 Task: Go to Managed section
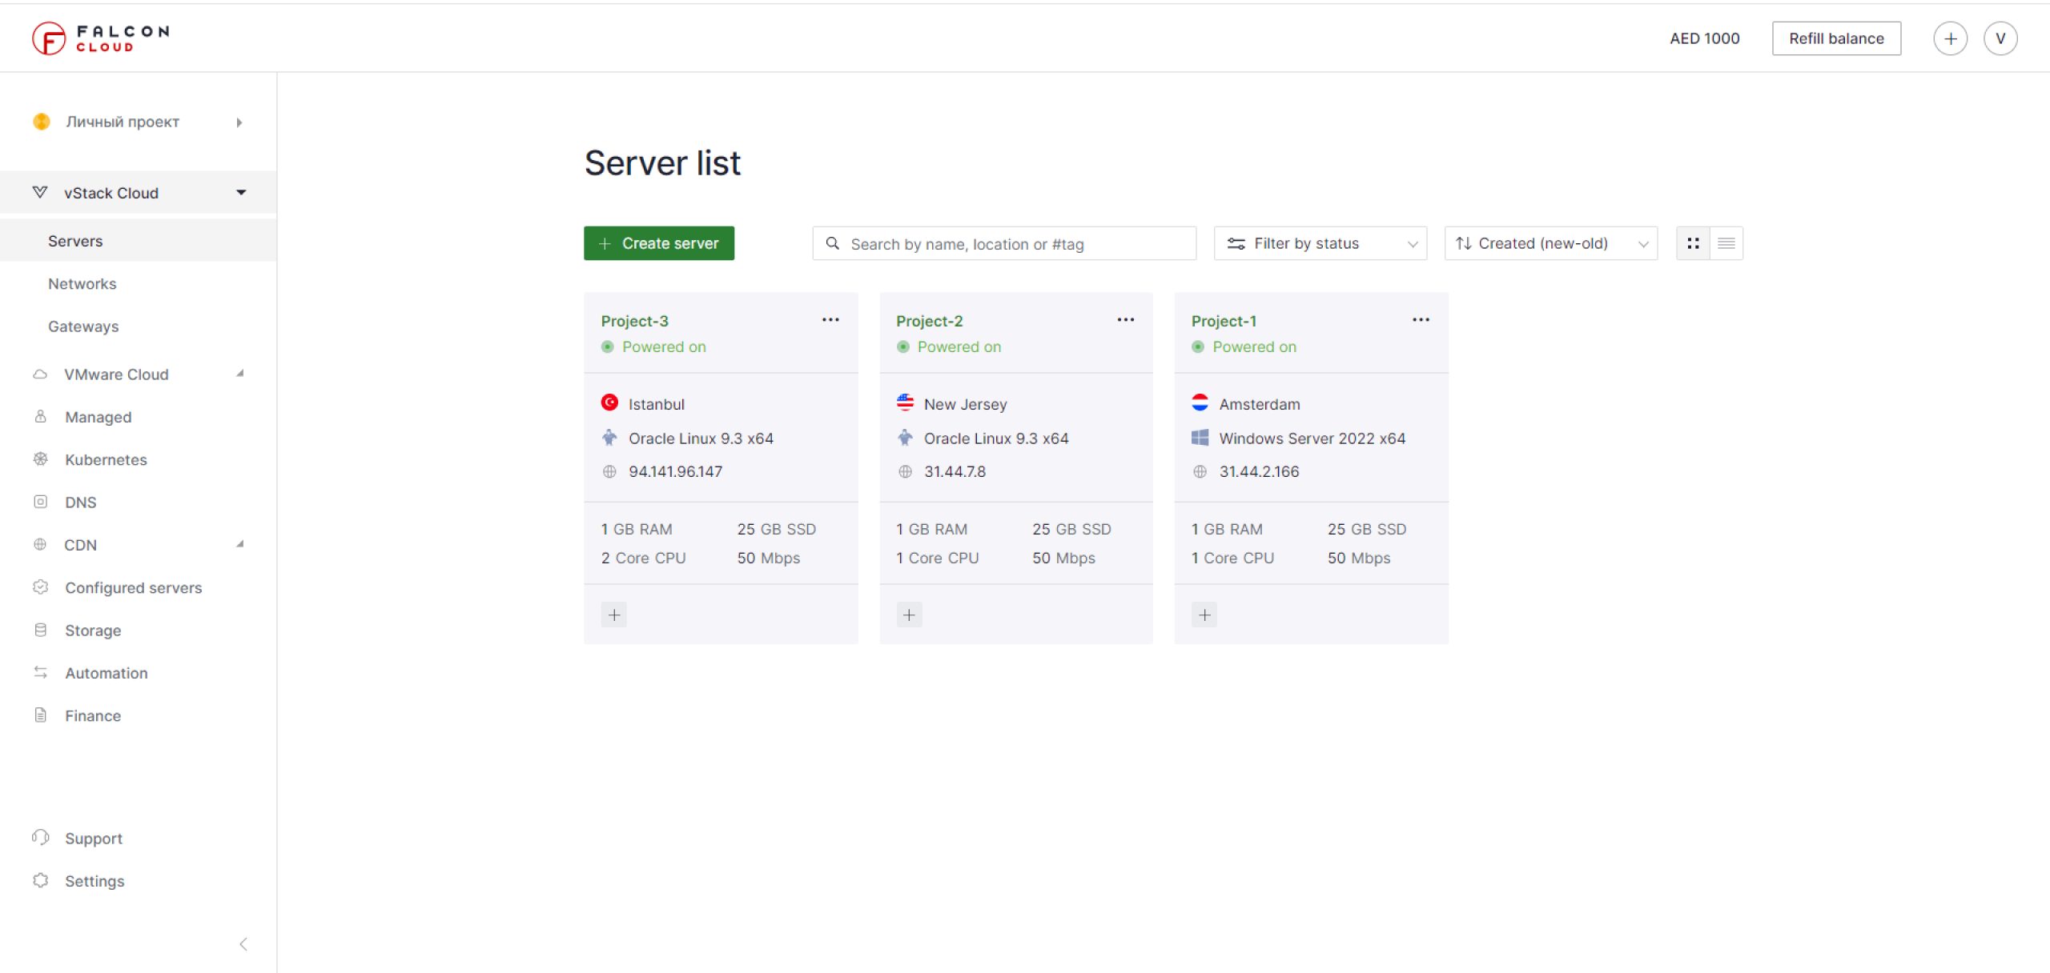pos(98,417)
